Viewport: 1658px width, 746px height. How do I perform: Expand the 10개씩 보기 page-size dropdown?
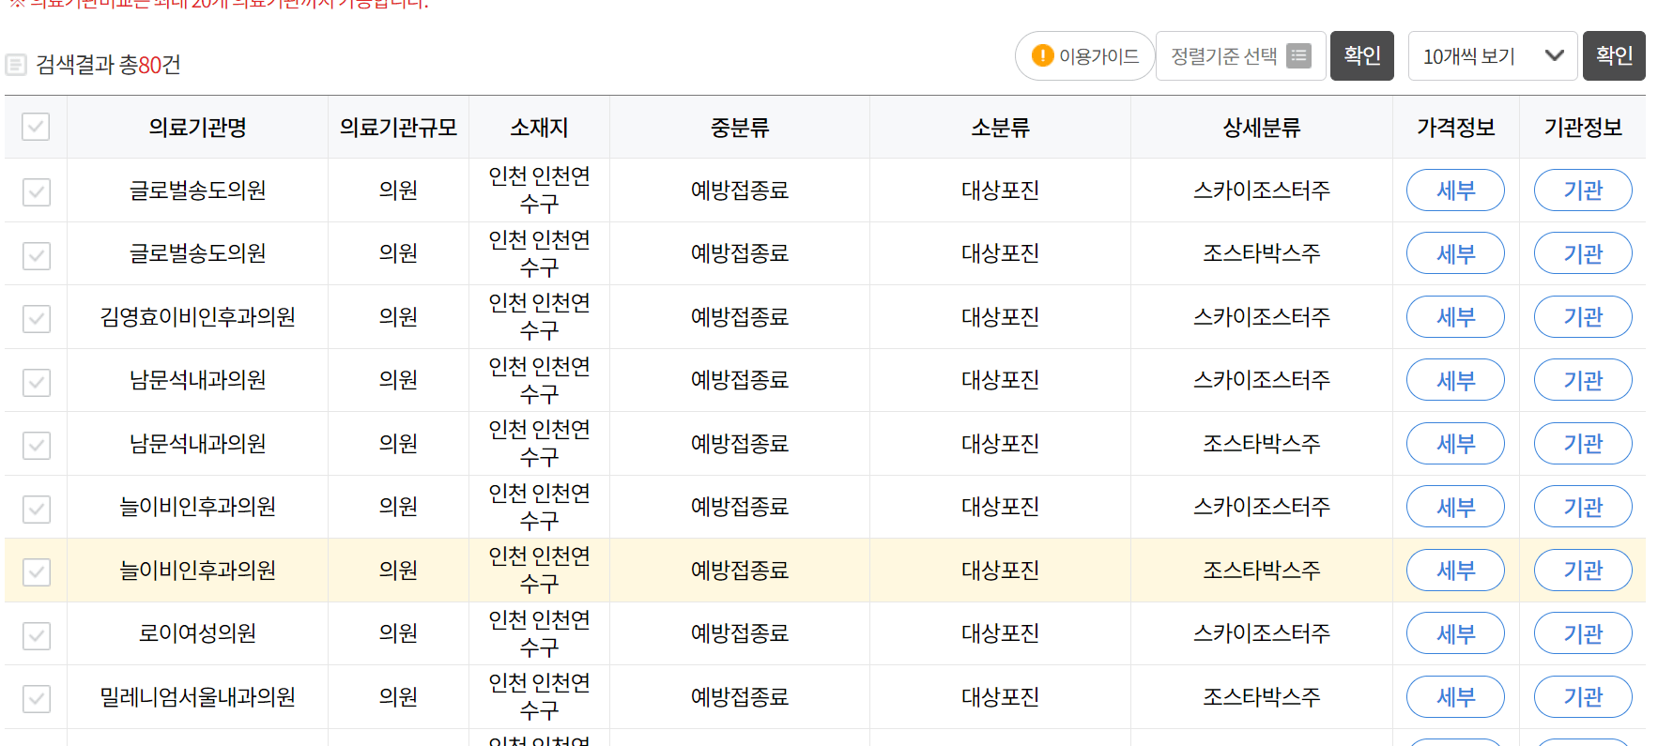[1493, 56]
